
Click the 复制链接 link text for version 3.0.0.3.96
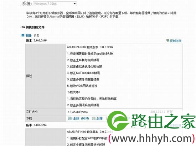pyautogui.click(x=175, y=41)
